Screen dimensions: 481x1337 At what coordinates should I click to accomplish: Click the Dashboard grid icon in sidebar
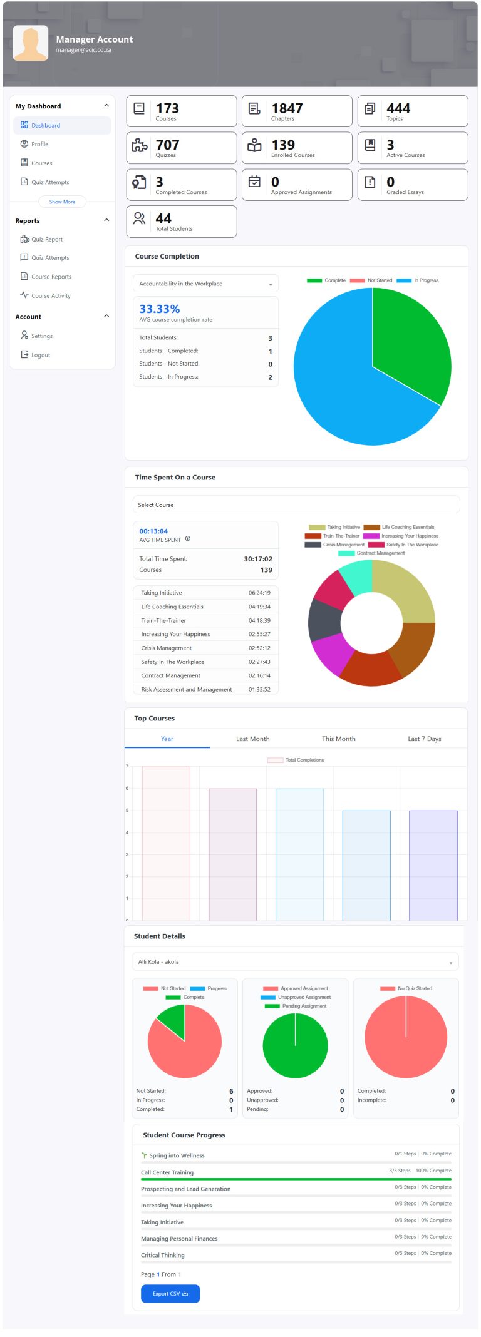pyautogui.click(x=24, y=125)
